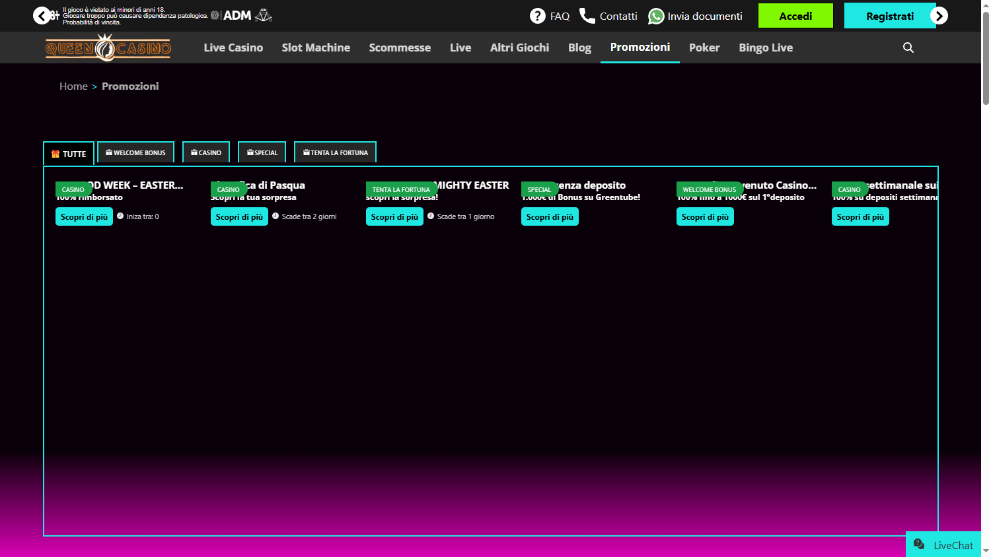
Task: Select the TUTTE promotions tab
Action: [x=69, y=153]
